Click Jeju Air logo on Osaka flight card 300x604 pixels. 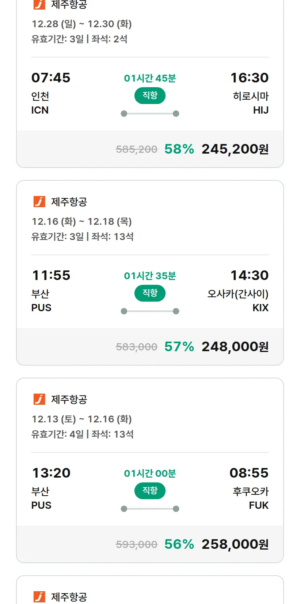(39, 202)
